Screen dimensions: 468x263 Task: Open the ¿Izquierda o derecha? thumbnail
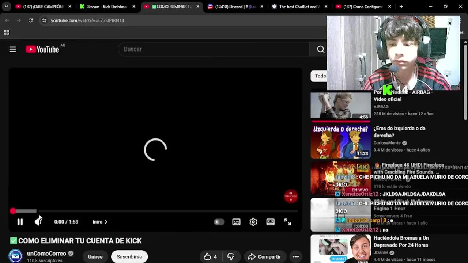tap(340, 142)
